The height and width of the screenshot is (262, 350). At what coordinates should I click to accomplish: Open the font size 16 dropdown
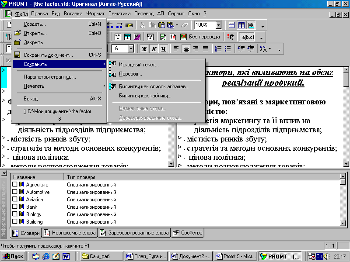pos(131,49)
